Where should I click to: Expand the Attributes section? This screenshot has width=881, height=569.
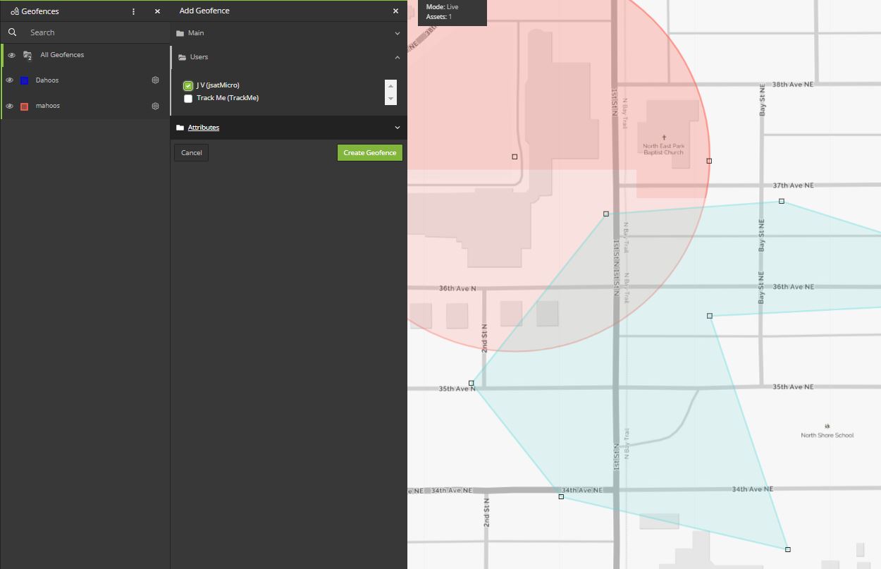pos(398,128)
